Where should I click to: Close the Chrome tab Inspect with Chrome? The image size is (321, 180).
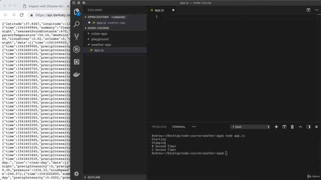pos(68,6)
